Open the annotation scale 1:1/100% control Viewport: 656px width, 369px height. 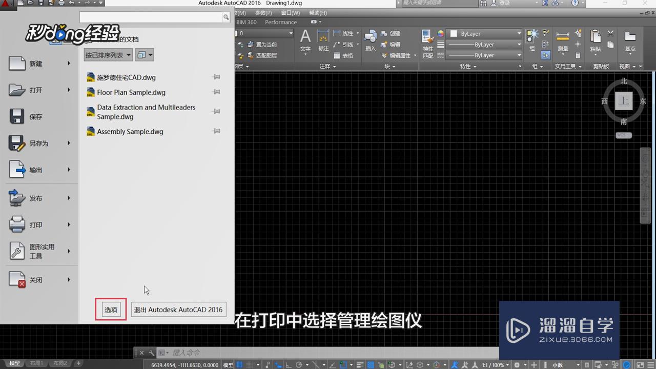pyautogui.click(x=494, y=365)
